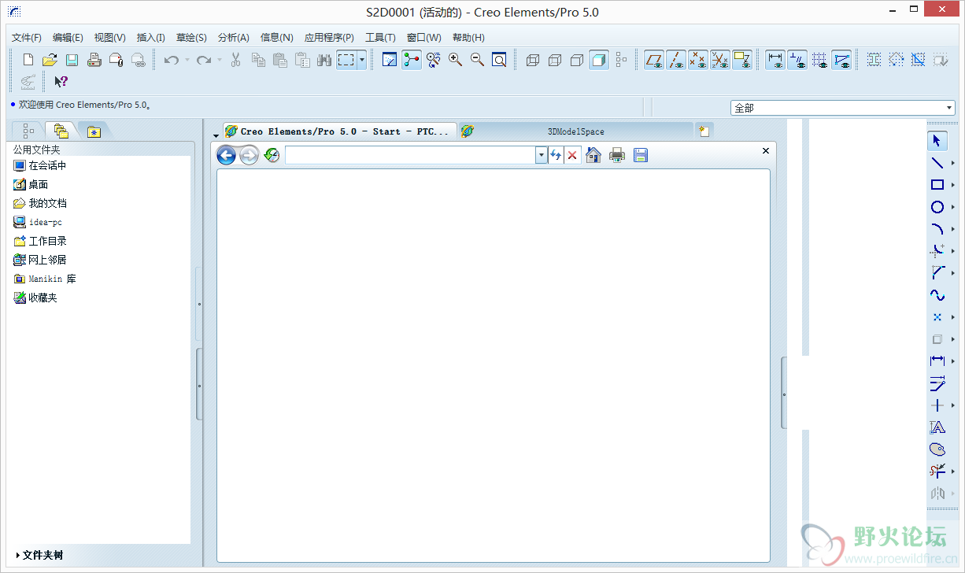Viewport: 965px width, 573px height.
Task: Select the Spline sketch tool
Action: pyautogui.click(x=937, y=295)
